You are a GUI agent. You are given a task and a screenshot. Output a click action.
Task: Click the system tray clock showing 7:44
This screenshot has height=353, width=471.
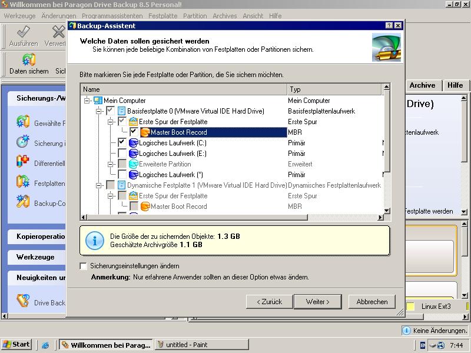457,345
